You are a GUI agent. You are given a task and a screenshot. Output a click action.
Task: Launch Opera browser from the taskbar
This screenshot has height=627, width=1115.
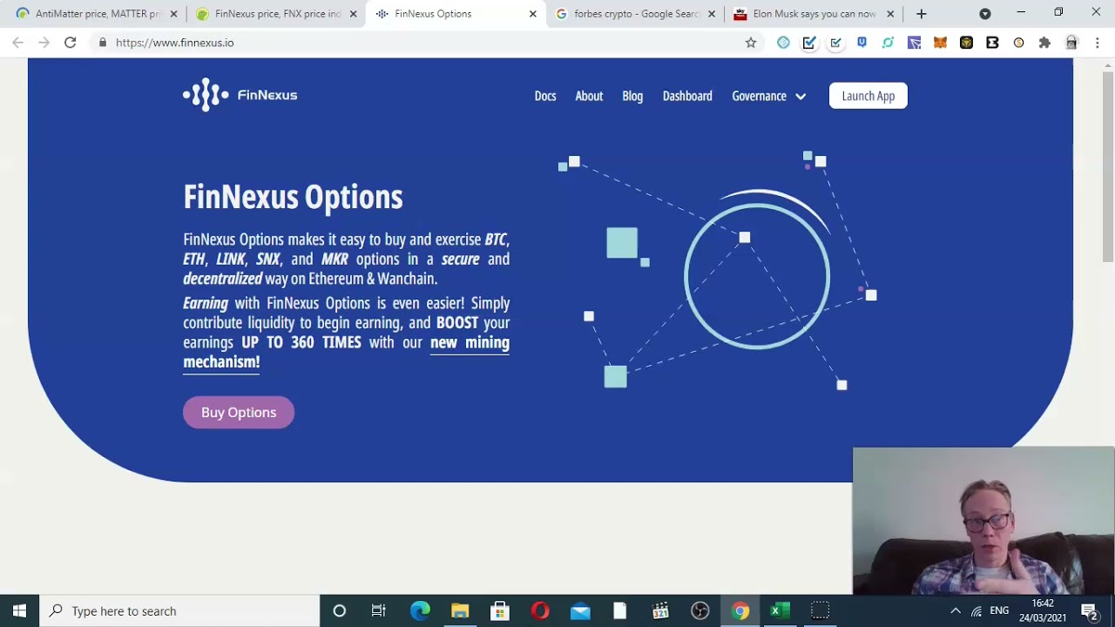(540, 610)
